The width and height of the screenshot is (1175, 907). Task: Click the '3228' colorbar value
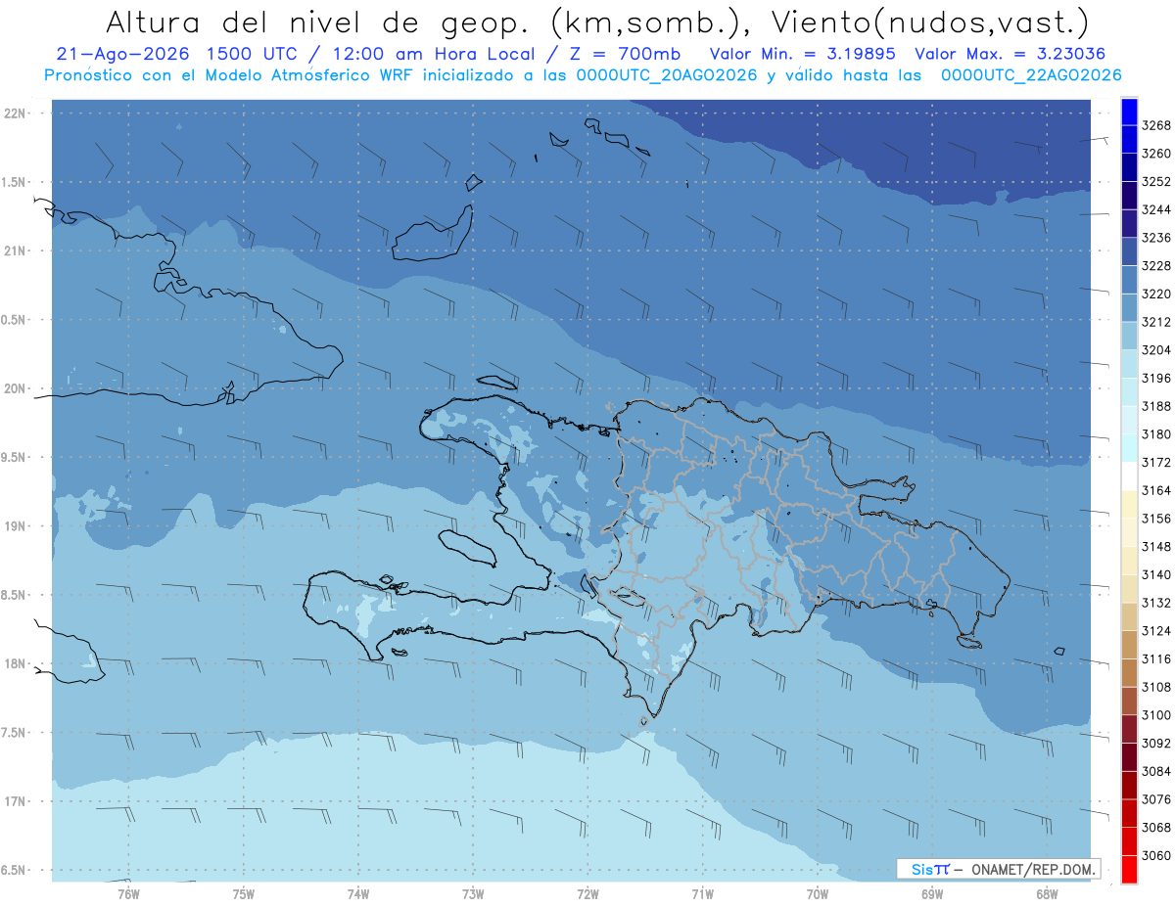click(x=1156, y=266)
